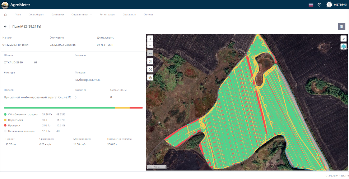Click the map tool below the track line button
The height and width of the screenshot is (179, 349).
coord(150,61)
